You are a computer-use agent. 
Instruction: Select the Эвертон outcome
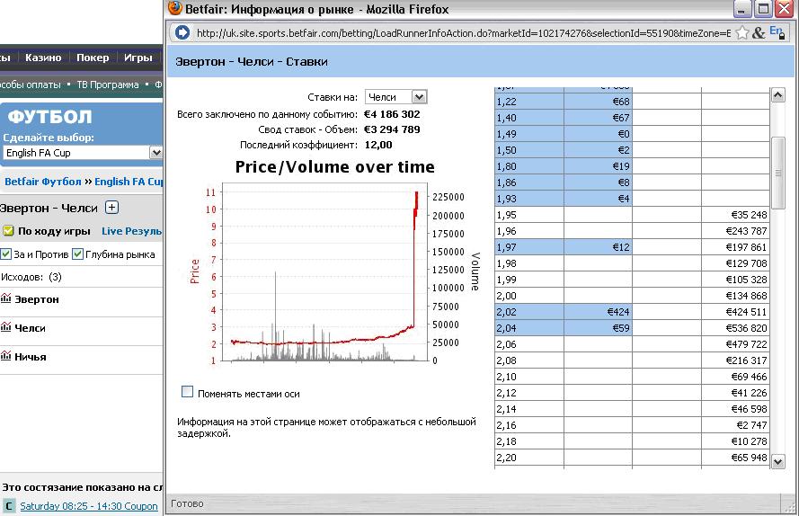click(37, 299)
